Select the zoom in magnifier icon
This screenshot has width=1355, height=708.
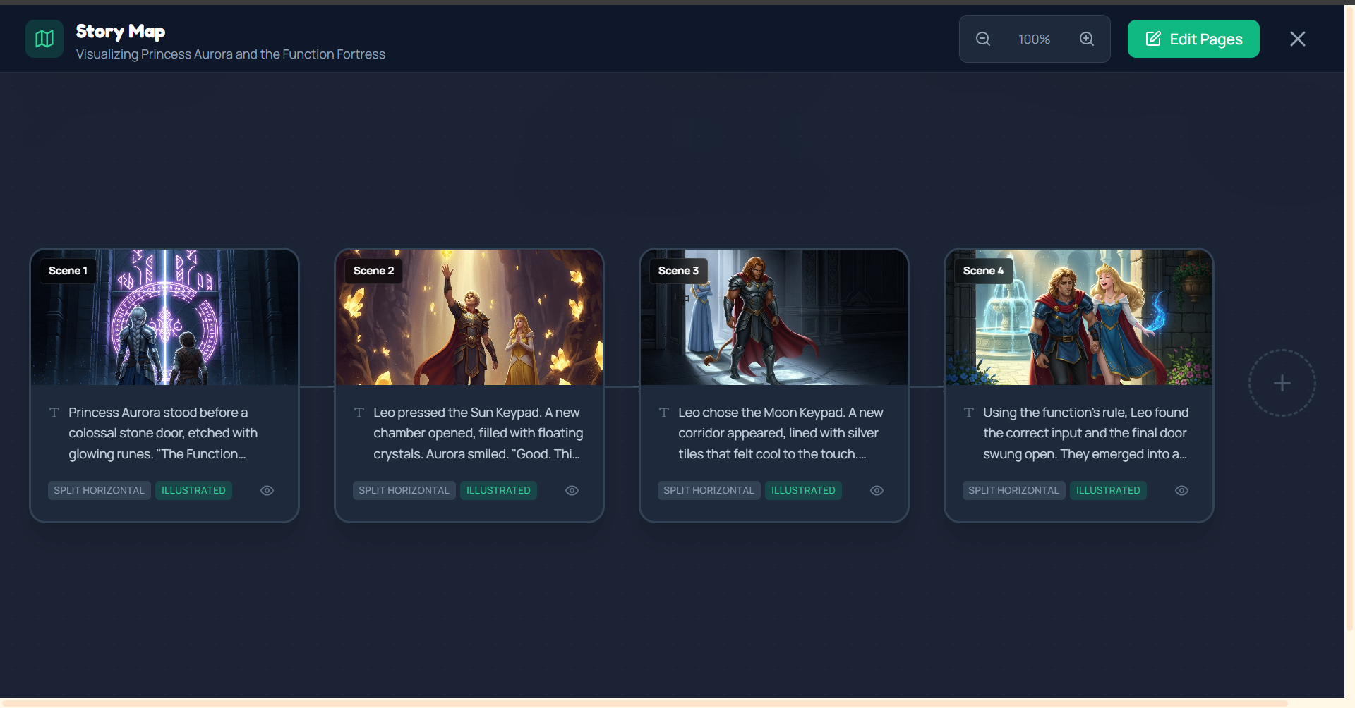1087,39
